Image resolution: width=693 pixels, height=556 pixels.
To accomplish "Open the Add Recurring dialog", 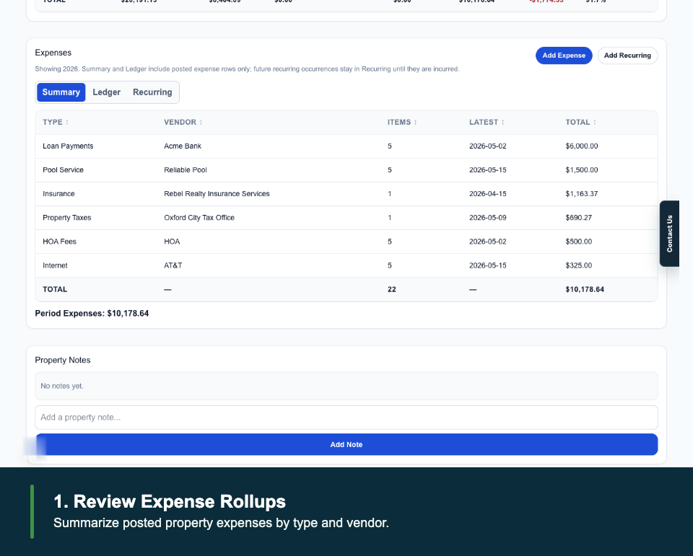I will click(627, 56).
